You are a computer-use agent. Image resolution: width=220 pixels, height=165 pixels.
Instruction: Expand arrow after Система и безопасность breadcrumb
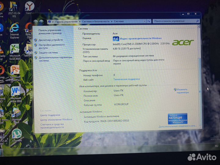click(x=112, y=21)
